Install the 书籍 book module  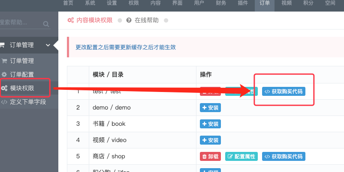[210, 124]
